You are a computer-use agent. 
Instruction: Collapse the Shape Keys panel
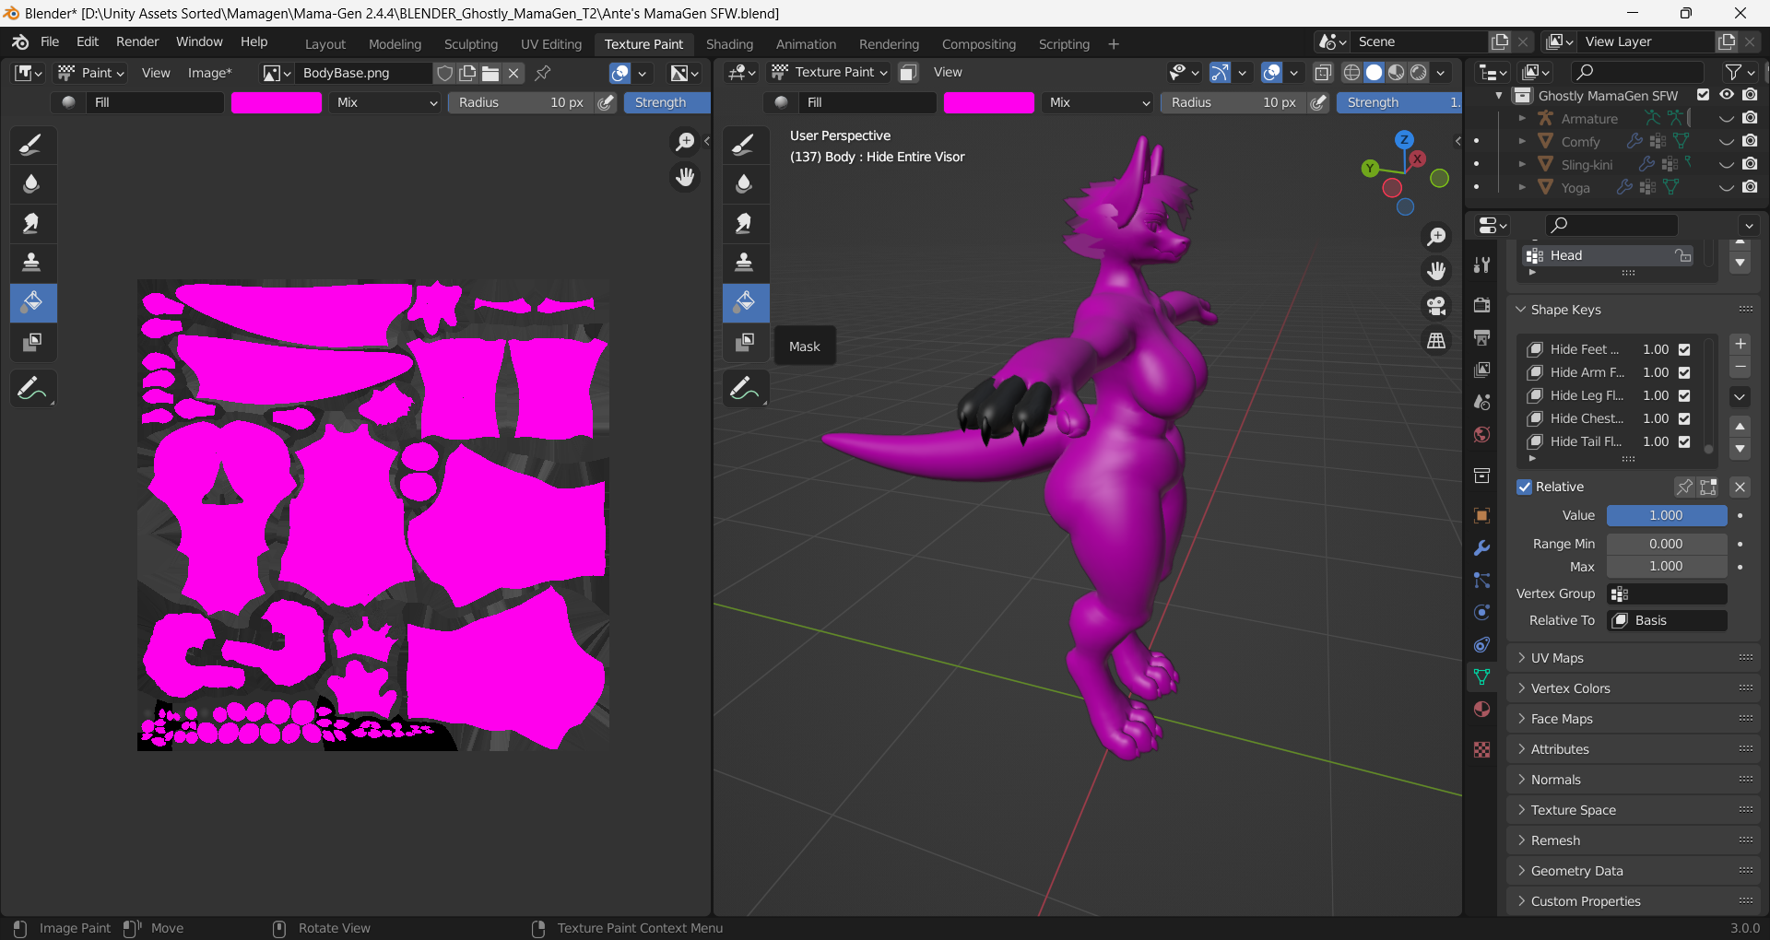(1565, 310)
